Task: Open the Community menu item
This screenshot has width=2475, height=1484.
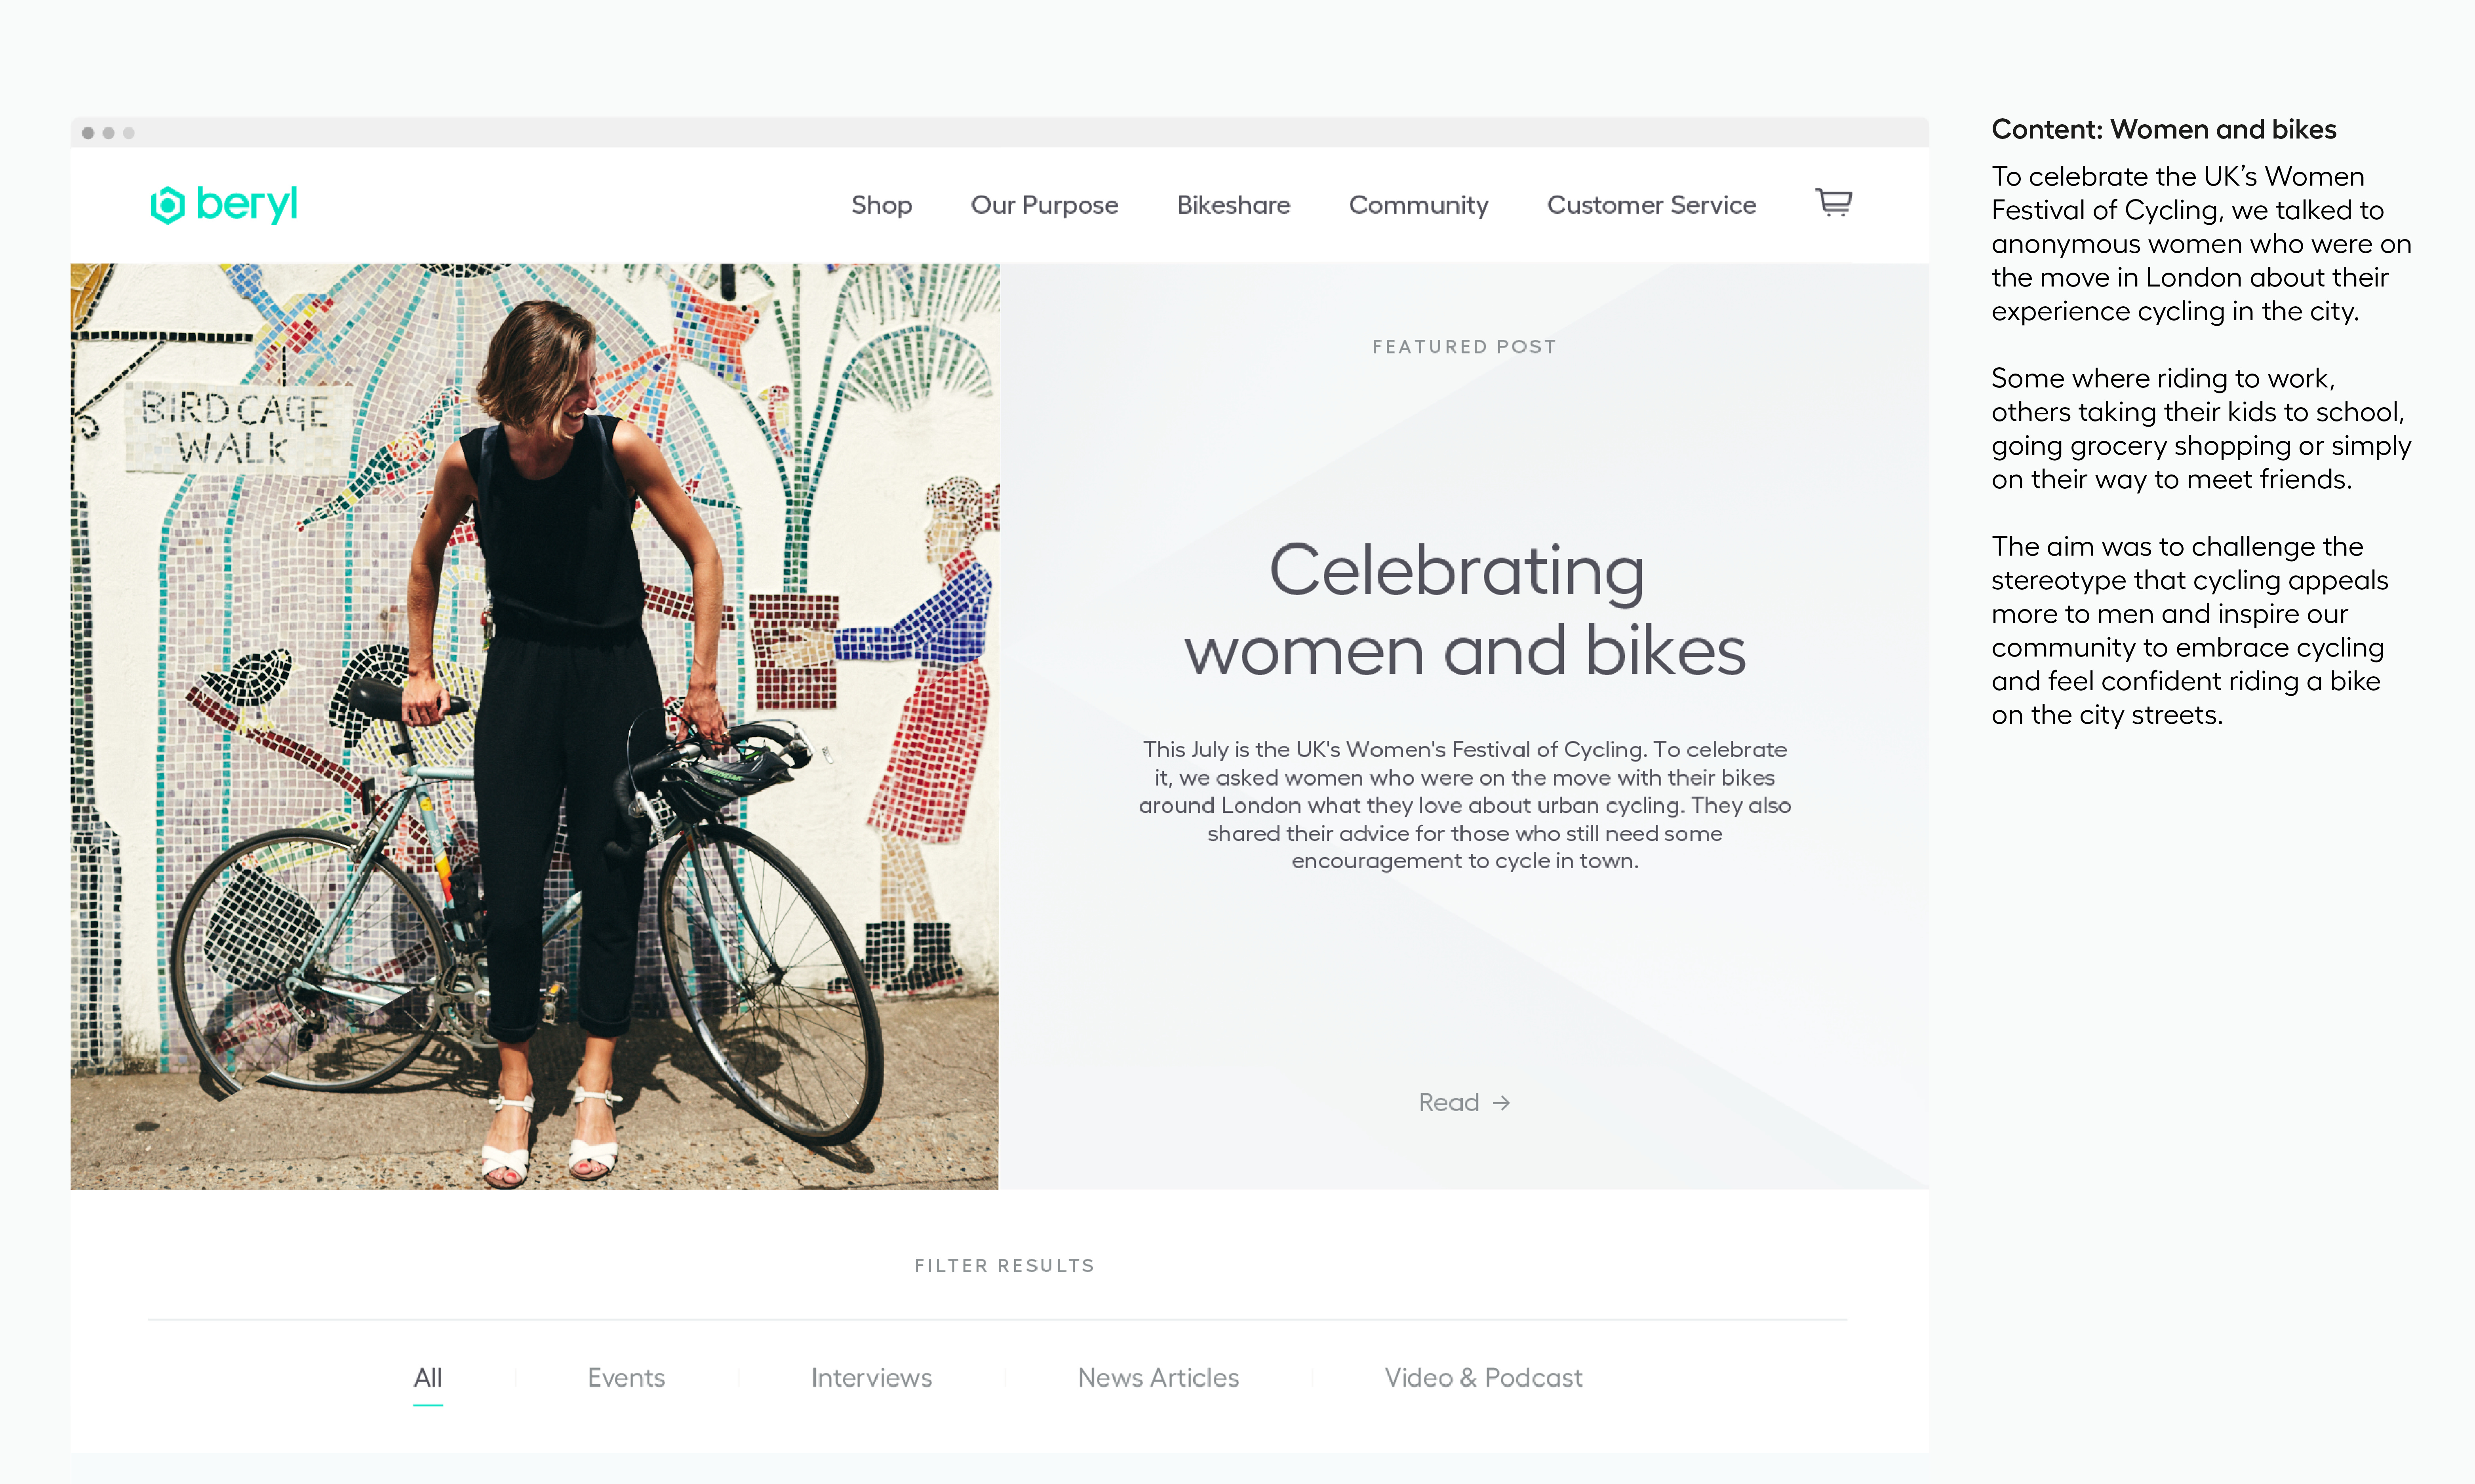Action: coord(1418,205)
